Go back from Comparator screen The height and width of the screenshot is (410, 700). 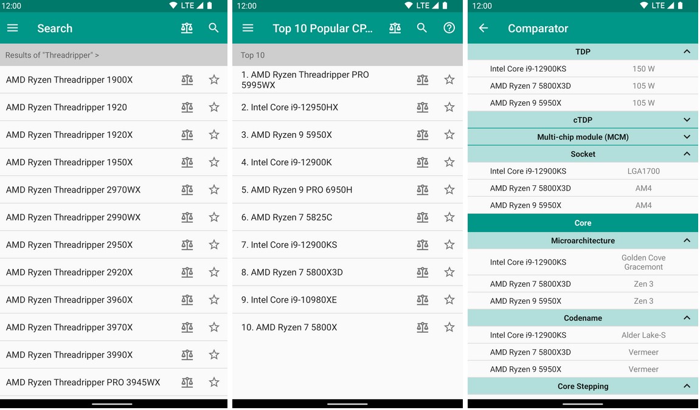(x=483, y=28)
